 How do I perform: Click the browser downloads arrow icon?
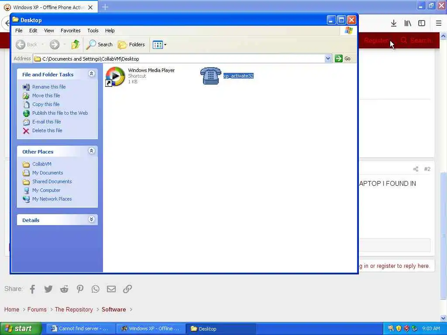[394, 24]
